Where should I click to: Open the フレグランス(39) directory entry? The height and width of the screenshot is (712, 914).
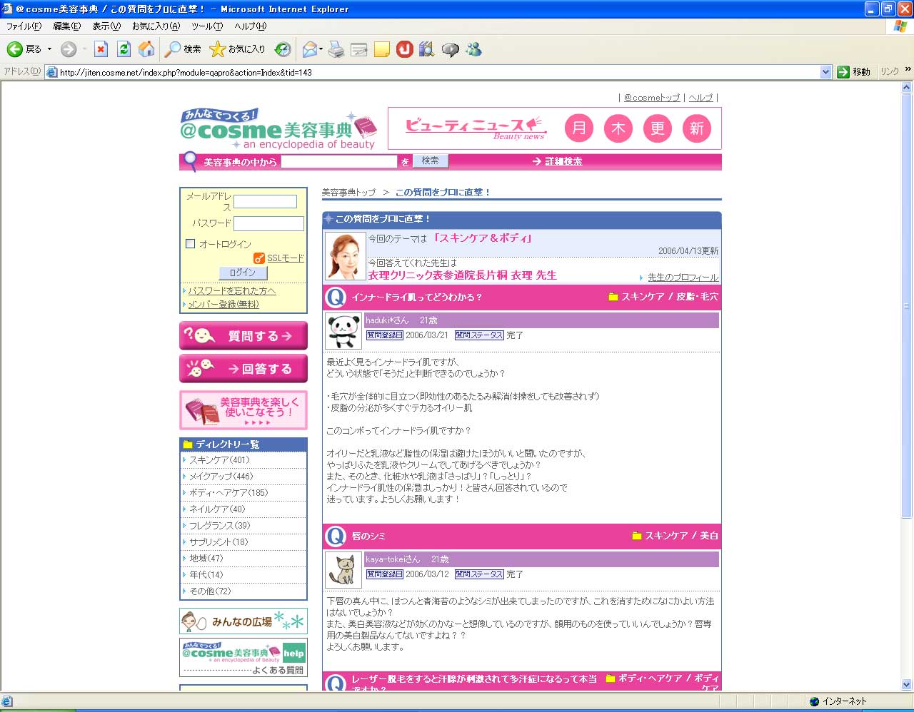click(219, 526)
